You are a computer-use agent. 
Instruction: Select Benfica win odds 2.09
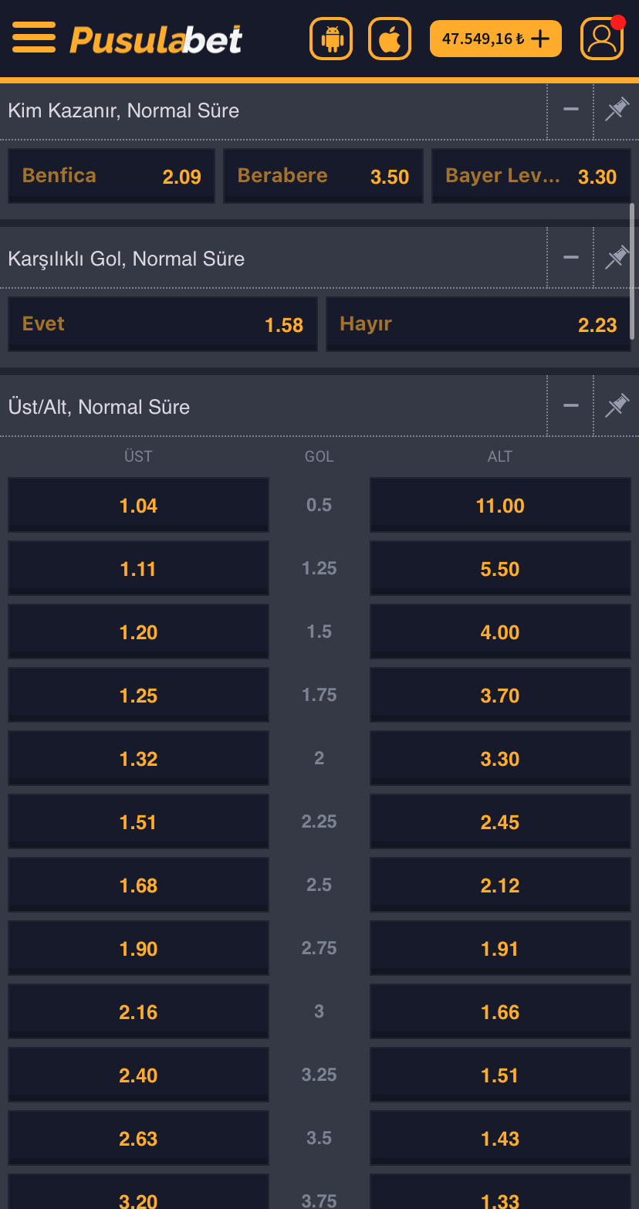click(x=112, y=176)
